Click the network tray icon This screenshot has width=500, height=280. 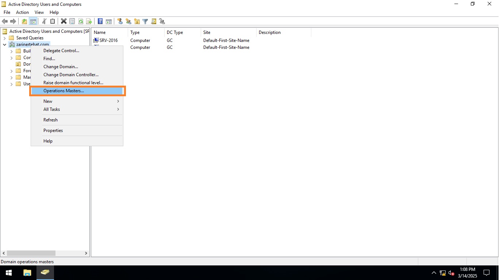443,273
